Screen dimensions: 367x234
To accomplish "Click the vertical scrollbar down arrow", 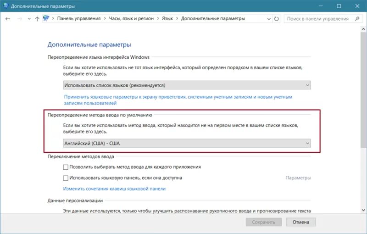I will (363, 210).
